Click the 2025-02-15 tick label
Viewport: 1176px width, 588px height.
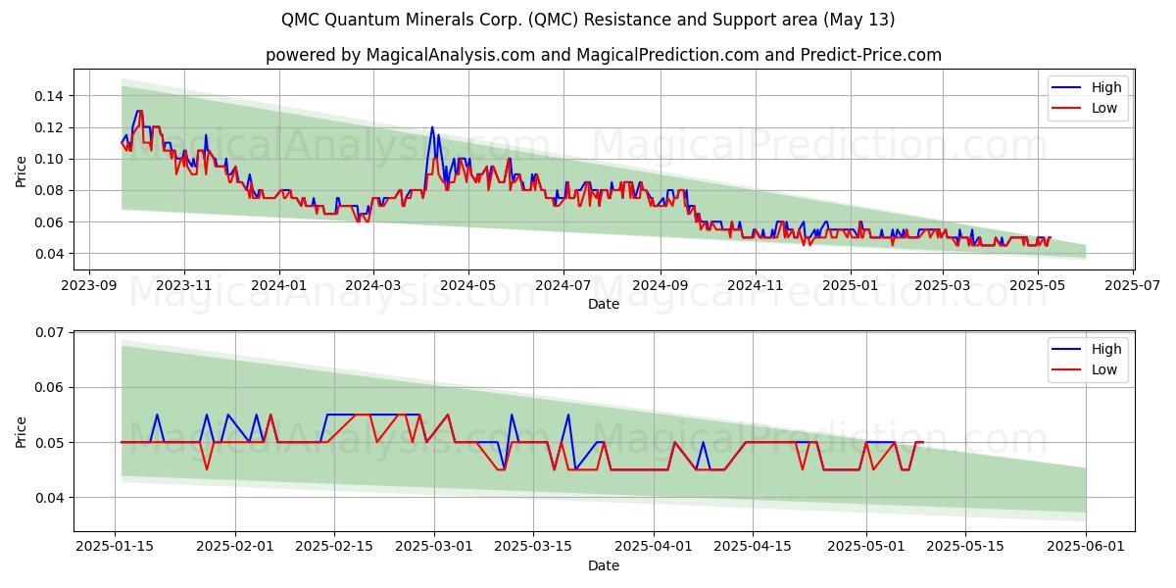[x=334, y=547]
